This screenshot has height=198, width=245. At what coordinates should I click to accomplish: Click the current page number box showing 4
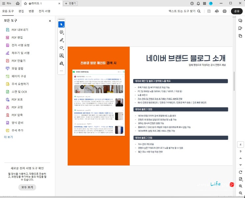click(x=240, y=144)
